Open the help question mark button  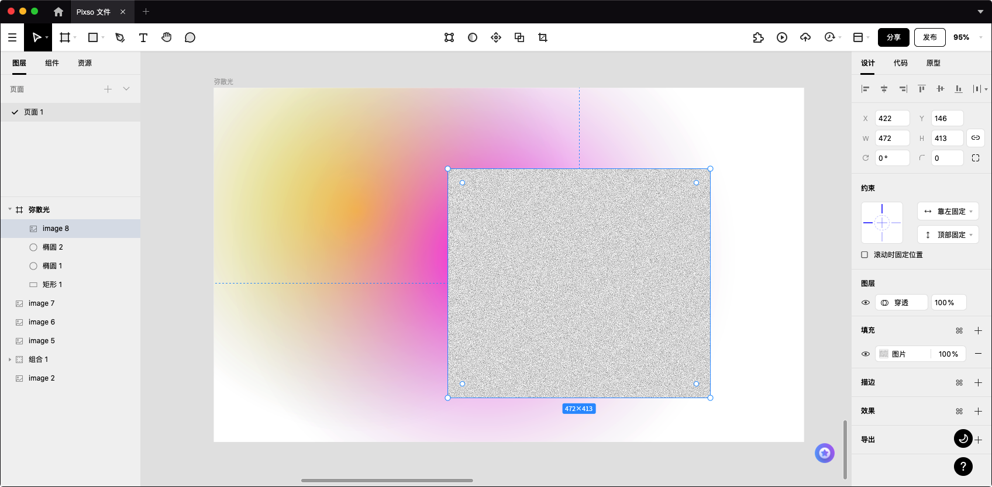963,466
